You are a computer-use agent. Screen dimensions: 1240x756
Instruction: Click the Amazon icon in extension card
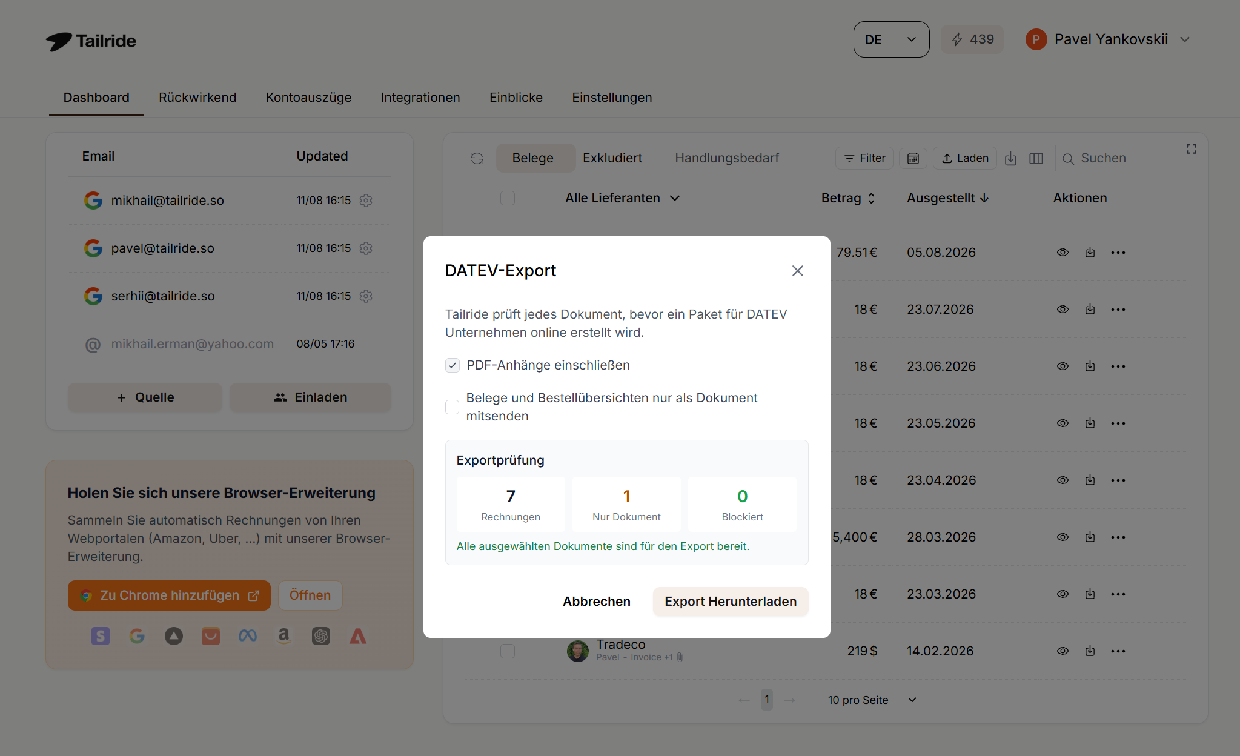(283, 636)
